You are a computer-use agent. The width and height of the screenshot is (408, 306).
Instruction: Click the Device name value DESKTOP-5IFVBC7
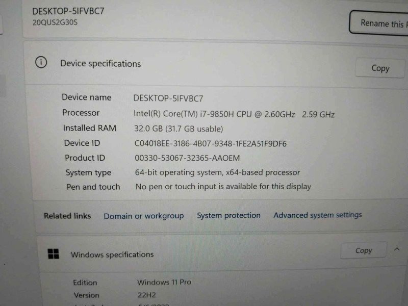pos(168,98)
